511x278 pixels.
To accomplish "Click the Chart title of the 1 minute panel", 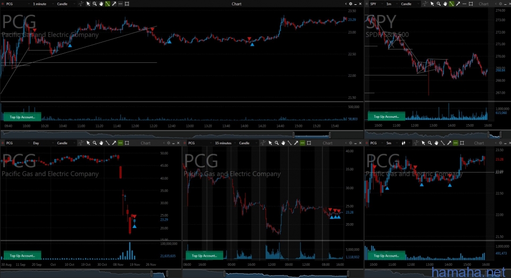I will click(x=236, y=4).
